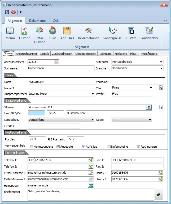The width and height of the screenshot is (171, 204).
Task: Expand the Landesbez. Deutschland dropdown
Action: click(93, 120)
